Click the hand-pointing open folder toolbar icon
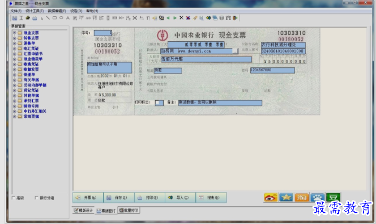 click(x=28, y=18)
